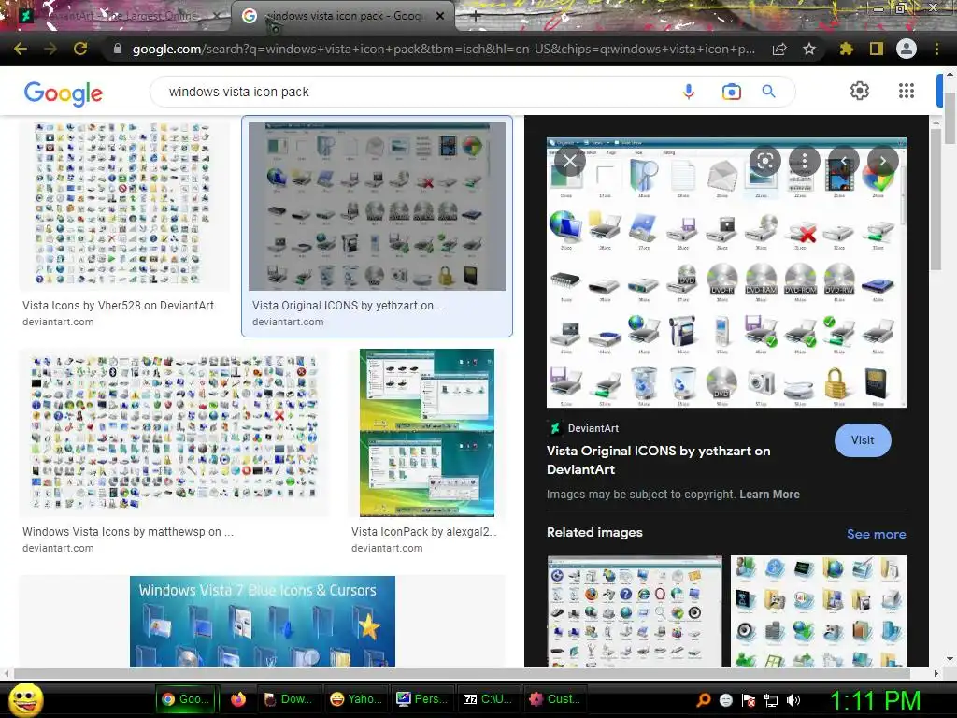Open the Chrome profile avatar
957x718 pixels.
pyautogui.click(x=907, y=49)
